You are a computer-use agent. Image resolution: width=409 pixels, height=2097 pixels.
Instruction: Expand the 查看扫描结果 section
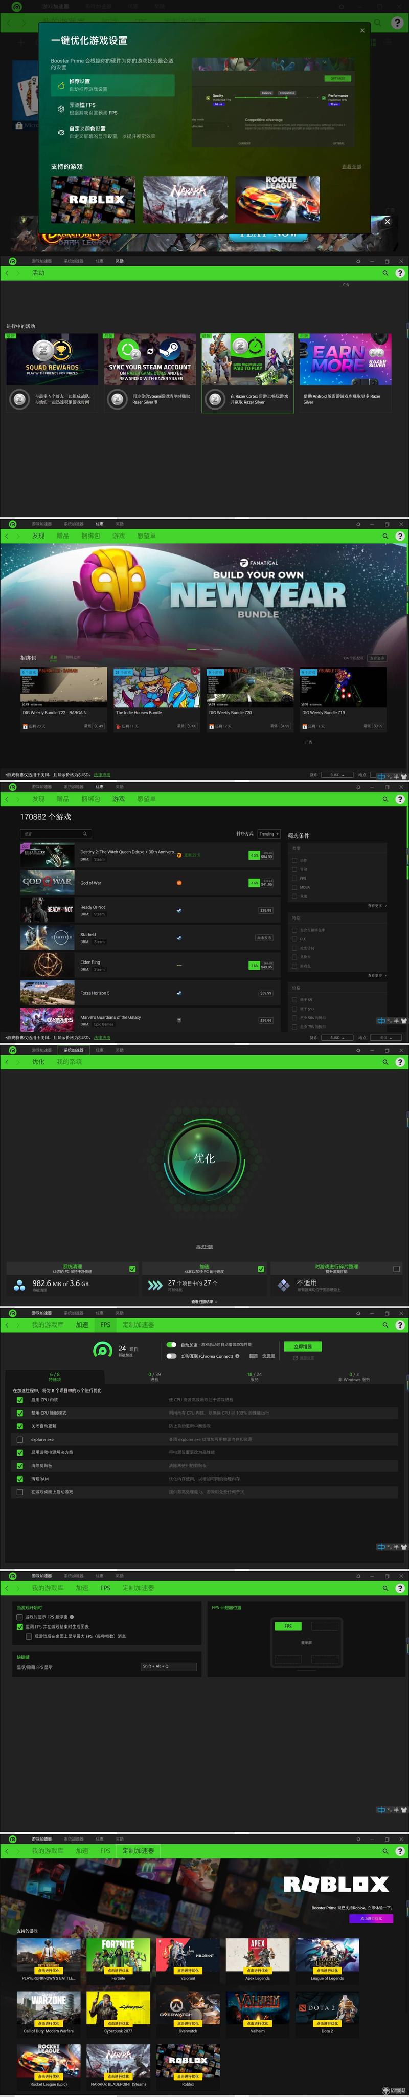tap(204, 1302)
